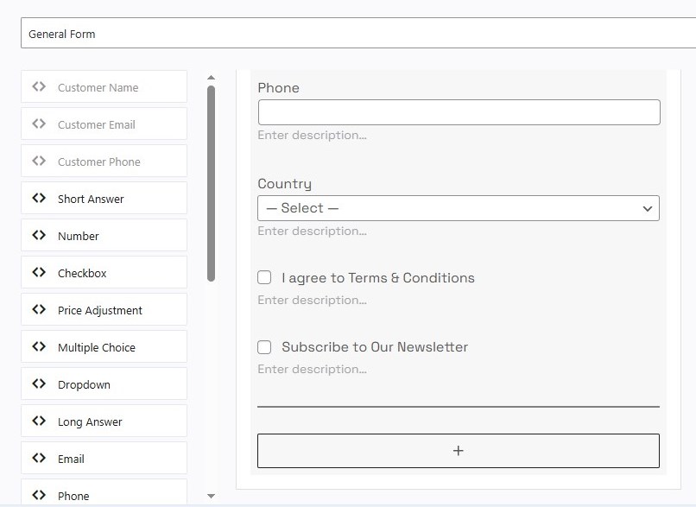Click the code icon next to Short Answer
Screen dimensions: 696x507
(38, 198)
